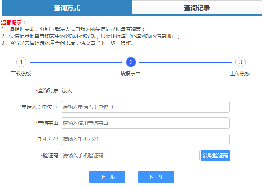Click into the 查询事由 text box
Screen dimensions: 264x188
[x=145, y=123]
